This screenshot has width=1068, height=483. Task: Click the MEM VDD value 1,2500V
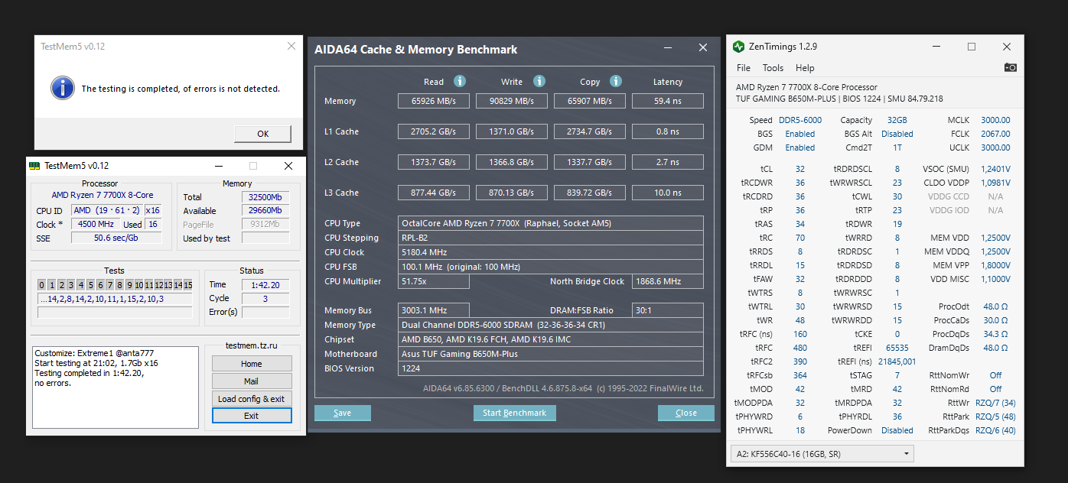point(995,238)
